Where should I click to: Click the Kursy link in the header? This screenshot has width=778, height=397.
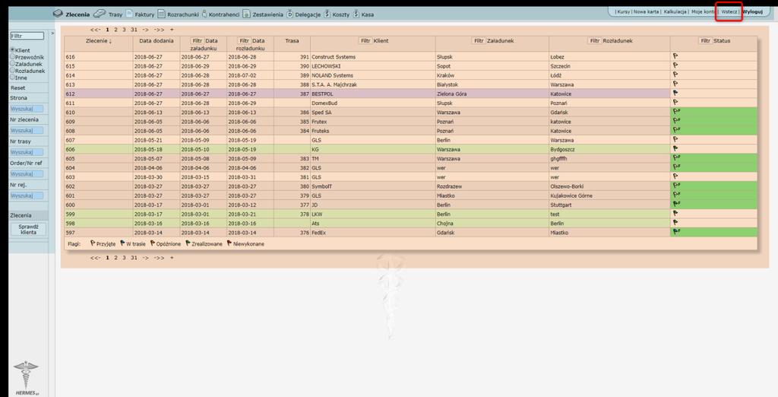(x=623, y=11)
